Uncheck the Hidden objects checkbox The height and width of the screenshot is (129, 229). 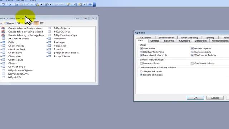[x=192, y=48]
